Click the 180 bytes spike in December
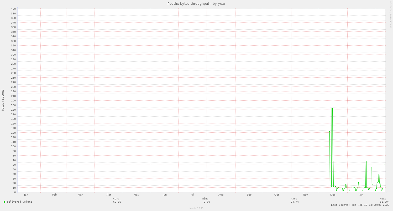 [x=332, y=108]
